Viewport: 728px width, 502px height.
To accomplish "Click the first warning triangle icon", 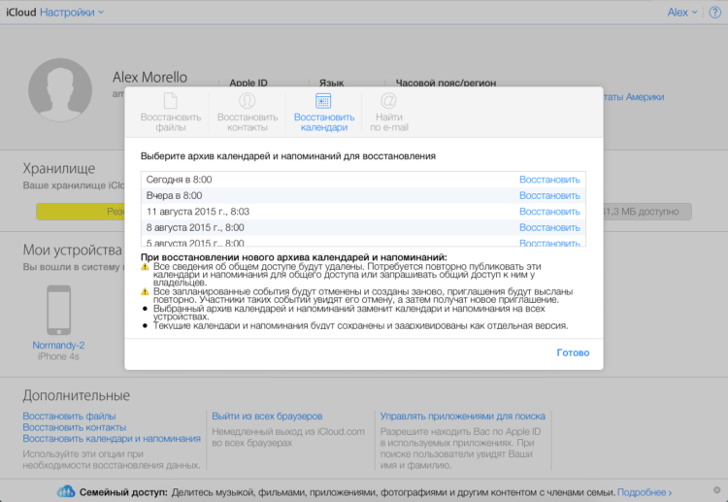I will (145, 267).
